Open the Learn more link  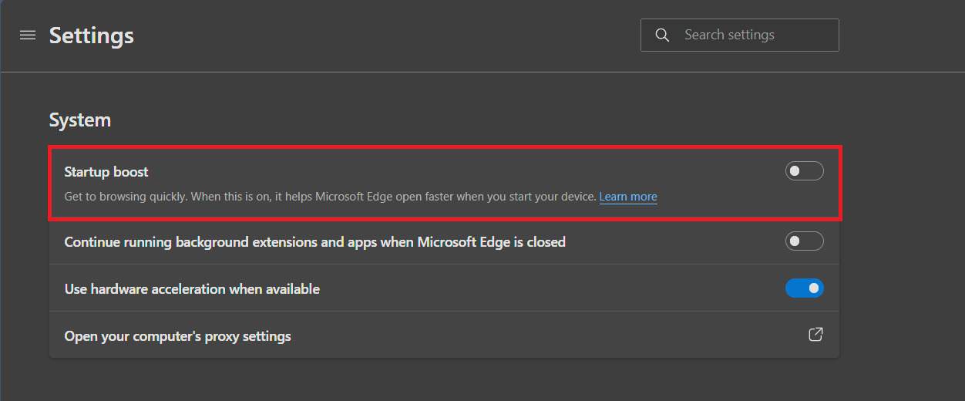click(628, 197)
